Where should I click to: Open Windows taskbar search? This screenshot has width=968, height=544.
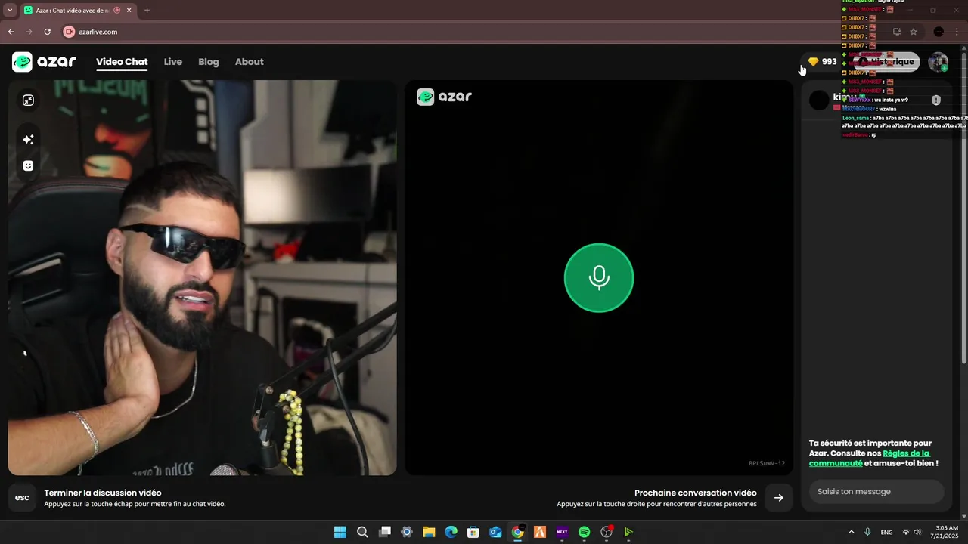[x=362, y=532]
